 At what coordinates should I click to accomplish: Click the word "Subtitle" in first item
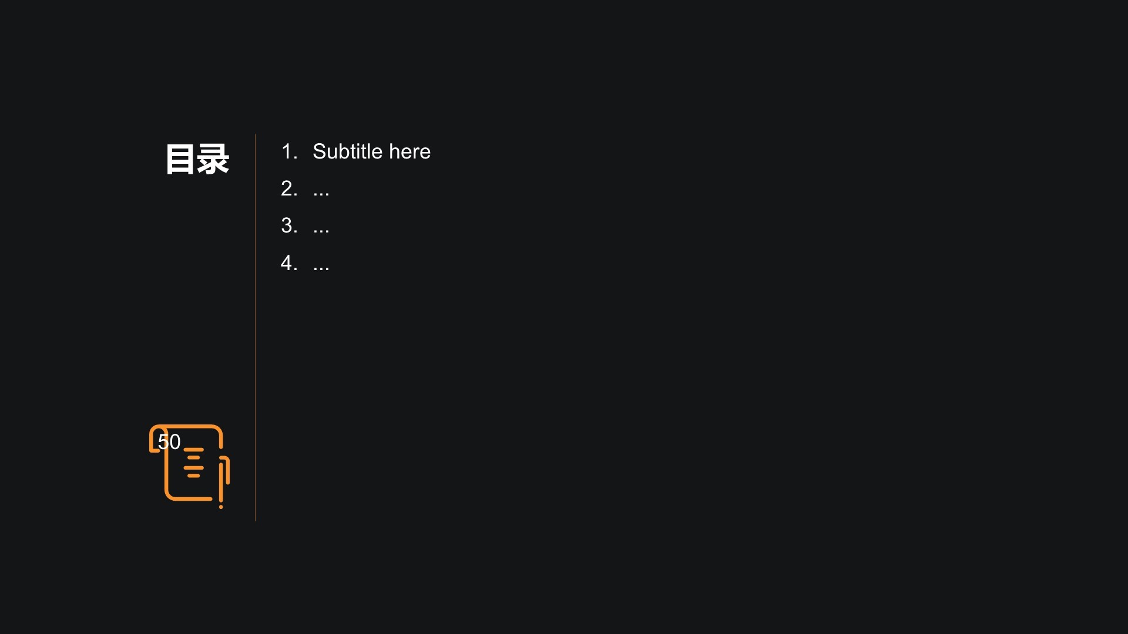pyautogui.click(x=348, y=152)
